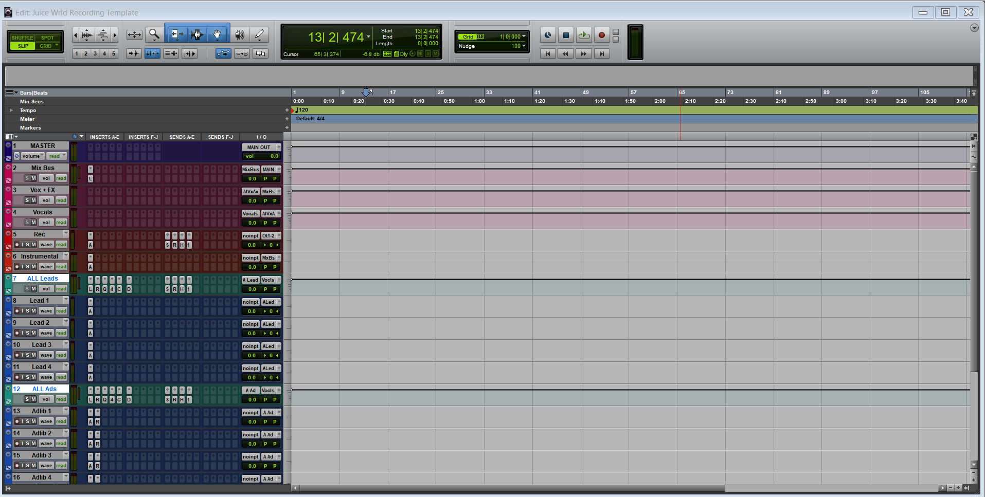This screenshot has height=497, width=985.
Task: Select the Pencil tool
Action: (x=259, y=34)
